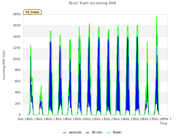Click the blue 30-min legend swatch

87,133
